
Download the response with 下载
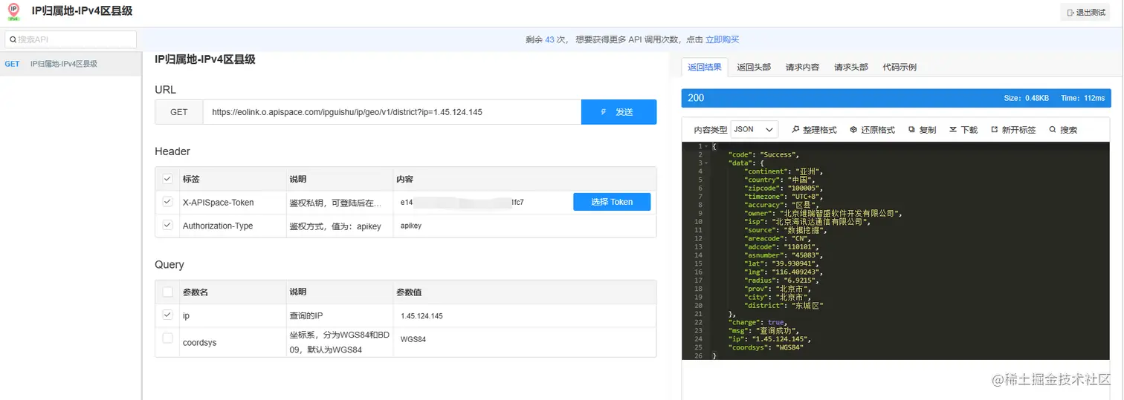[x=963, y=130]
